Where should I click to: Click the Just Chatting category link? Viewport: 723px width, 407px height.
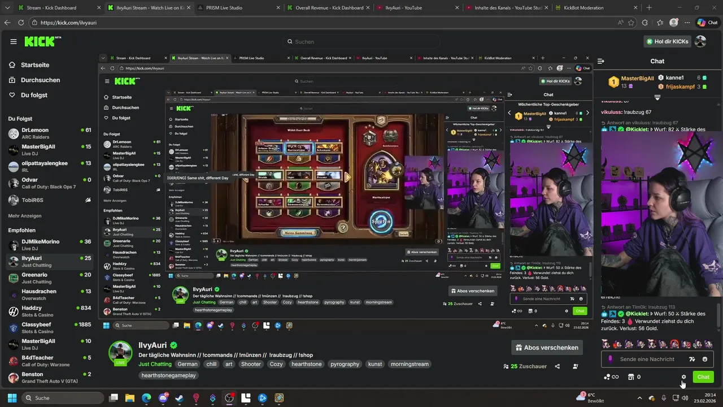pyautogui.click(x=155, y=364)
